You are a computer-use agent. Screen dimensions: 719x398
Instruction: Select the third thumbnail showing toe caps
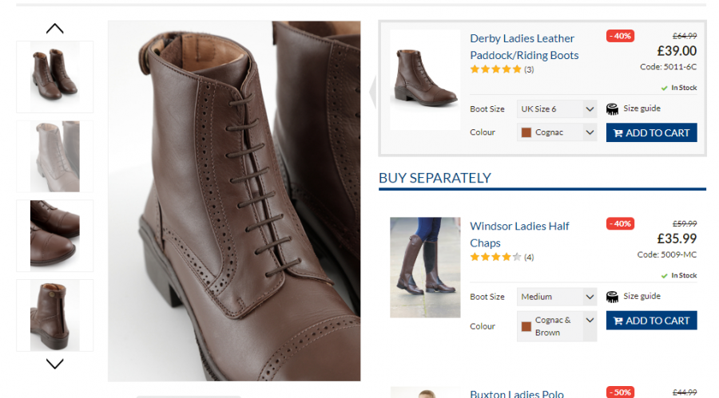coord(54,235)
